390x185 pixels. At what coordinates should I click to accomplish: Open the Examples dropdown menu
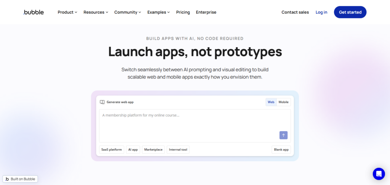pyautogui.click(x=158, y=12)
